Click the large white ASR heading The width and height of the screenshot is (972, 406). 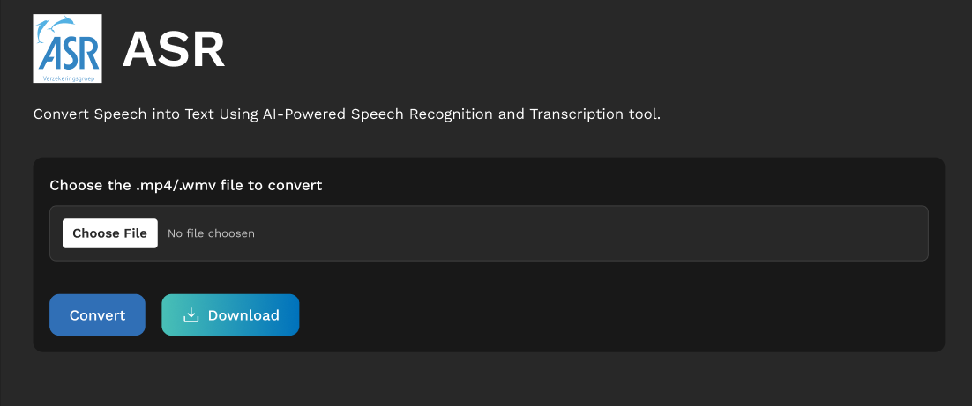point(174,50)
